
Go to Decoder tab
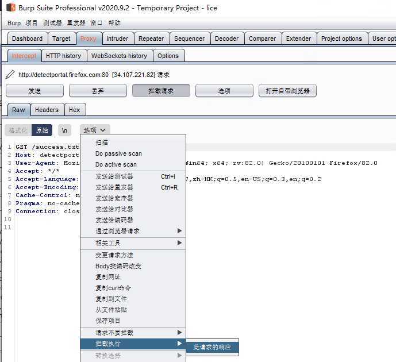[x=227, y=38]
